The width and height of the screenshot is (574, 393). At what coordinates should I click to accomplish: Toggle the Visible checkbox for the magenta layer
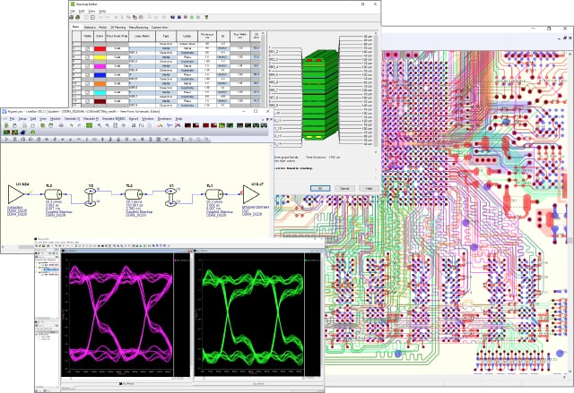coord(89,65)
